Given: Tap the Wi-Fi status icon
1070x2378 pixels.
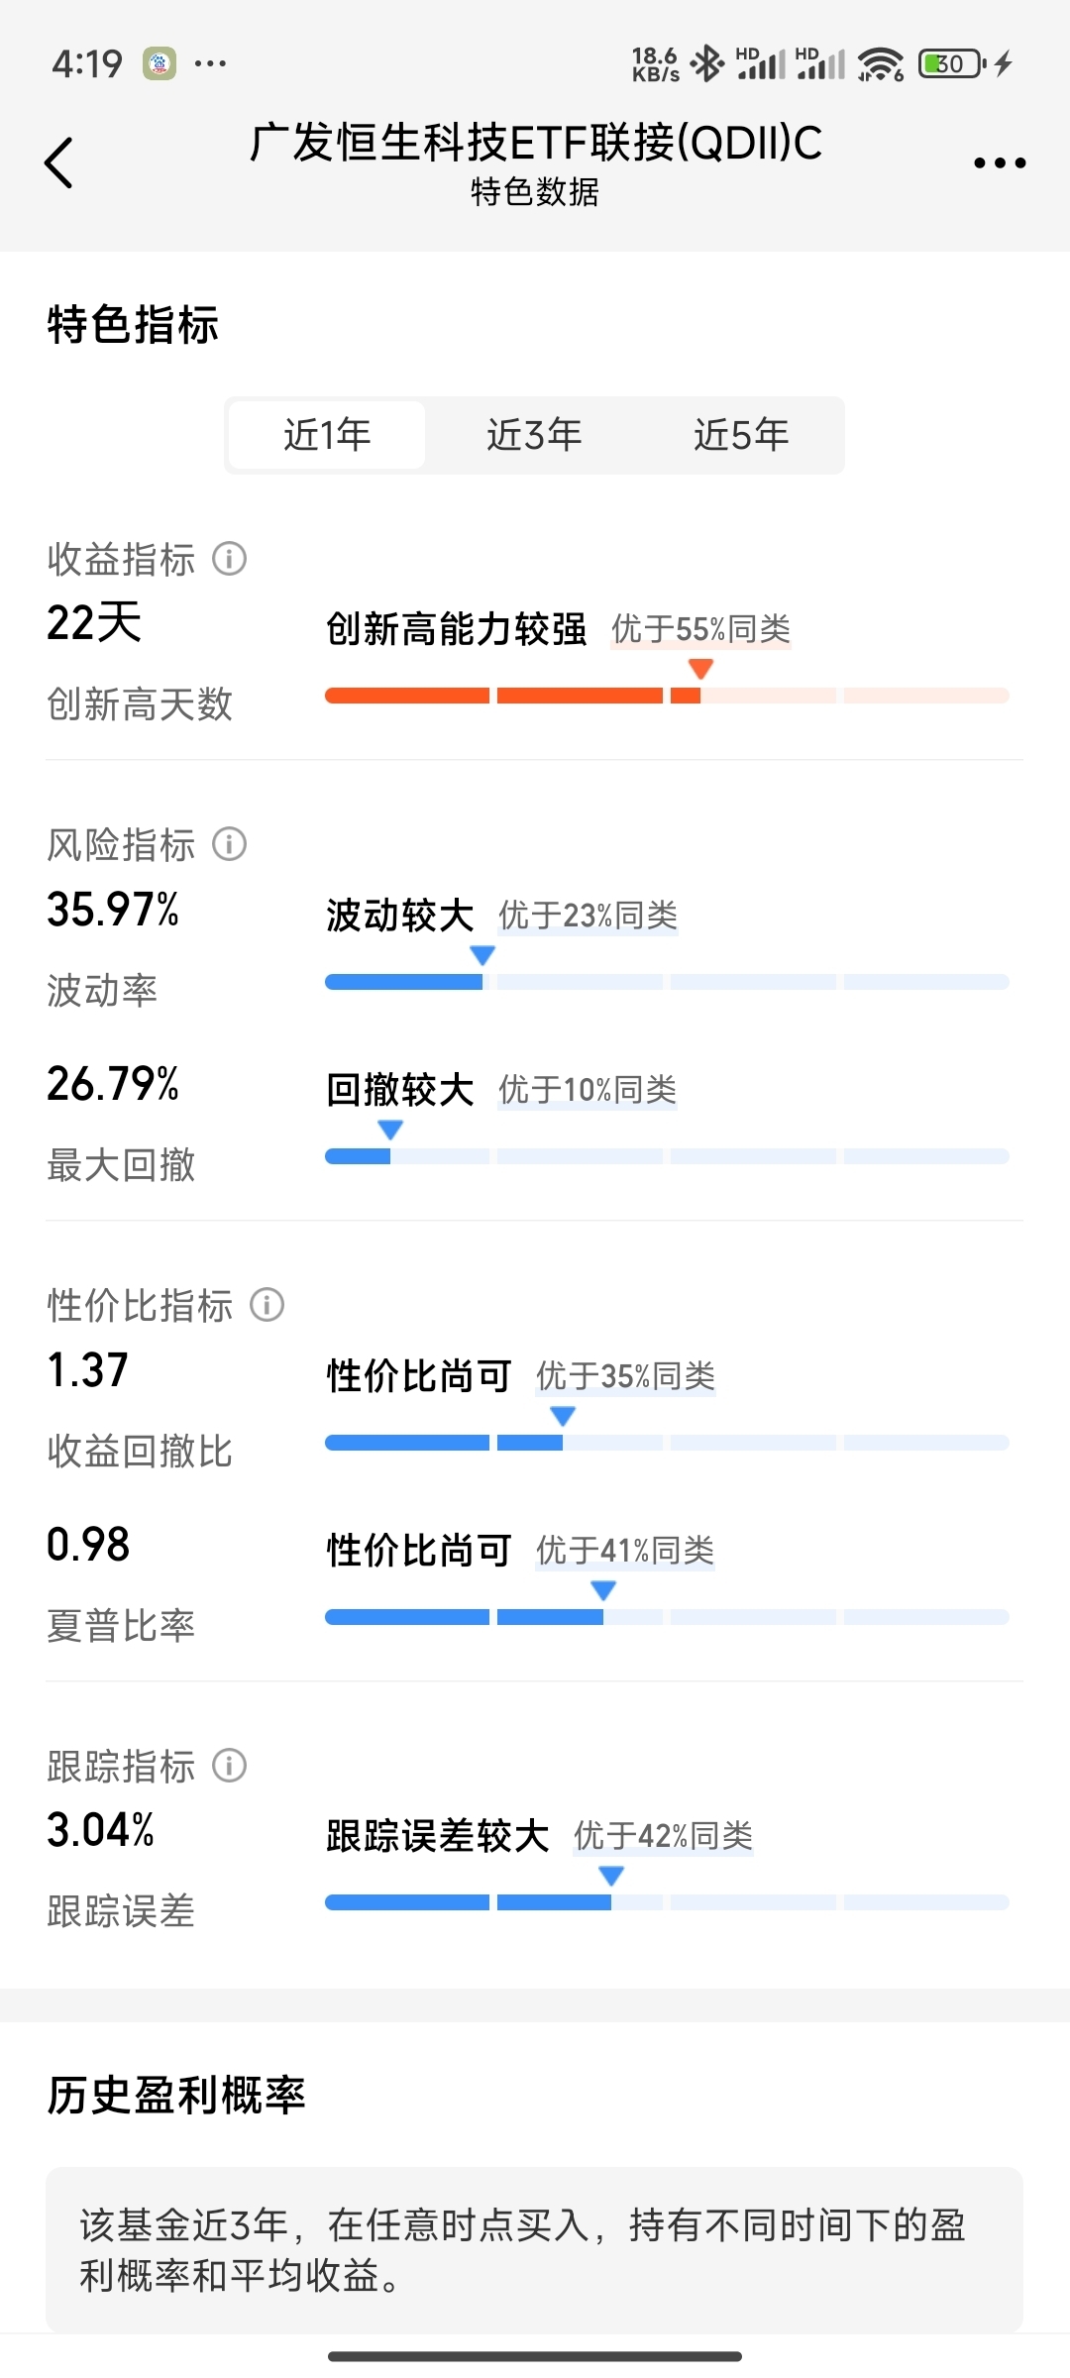Looking at the screenshot, I should 881,64.
